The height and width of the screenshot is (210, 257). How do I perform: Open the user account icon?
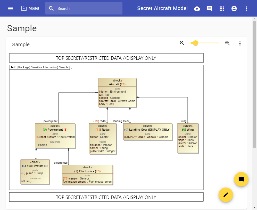click(234, 9)
